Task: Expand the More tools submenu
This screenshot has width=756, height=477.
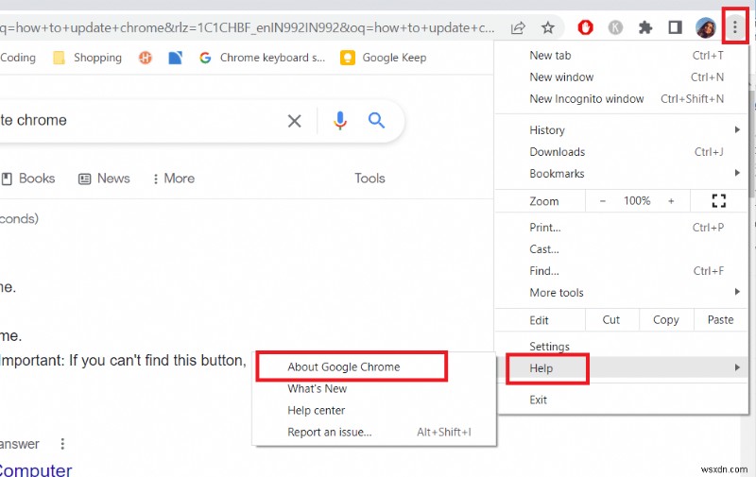Action: pos(622,293)
